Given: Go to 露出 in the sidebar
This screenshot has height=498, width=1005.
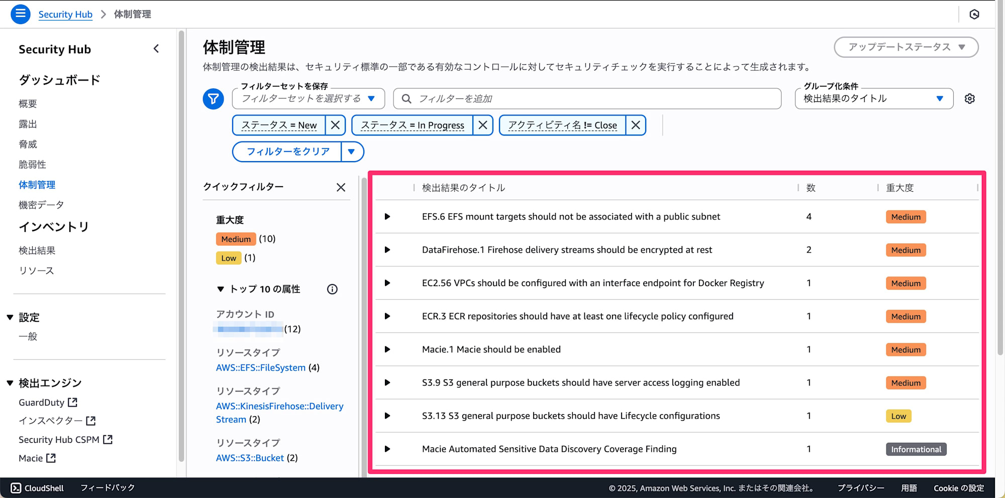Looking at the screenshot, I should [x=28, y=124].
